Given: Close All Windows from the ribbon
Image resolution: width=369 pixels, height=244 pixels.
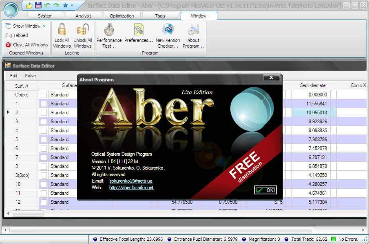Looking at the screenshot, I should 27,45.
